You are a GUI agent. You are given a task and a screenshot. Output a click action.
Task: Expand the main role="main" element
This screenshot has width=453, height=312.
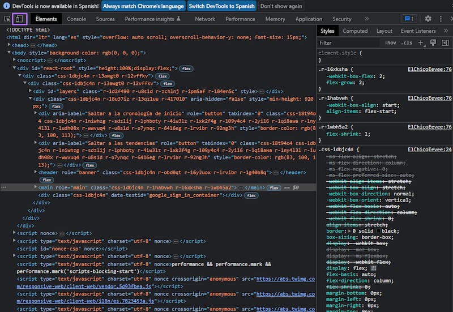pyautogui.click(x=37, y=187)
